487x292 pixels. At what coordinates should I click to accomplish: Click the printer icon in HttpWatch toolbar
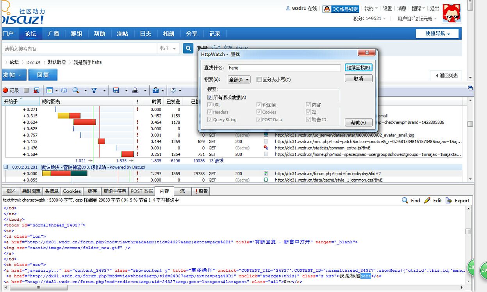[x=135, y=90]
